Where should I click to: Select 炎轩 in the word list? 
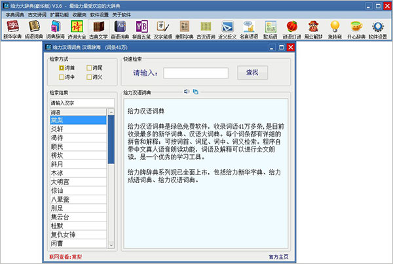pos(78,129)
